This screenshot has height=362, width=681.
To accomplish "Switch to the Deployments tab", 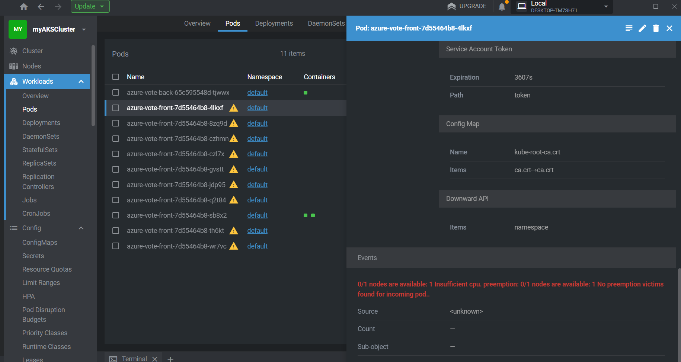I will (274, 23).
